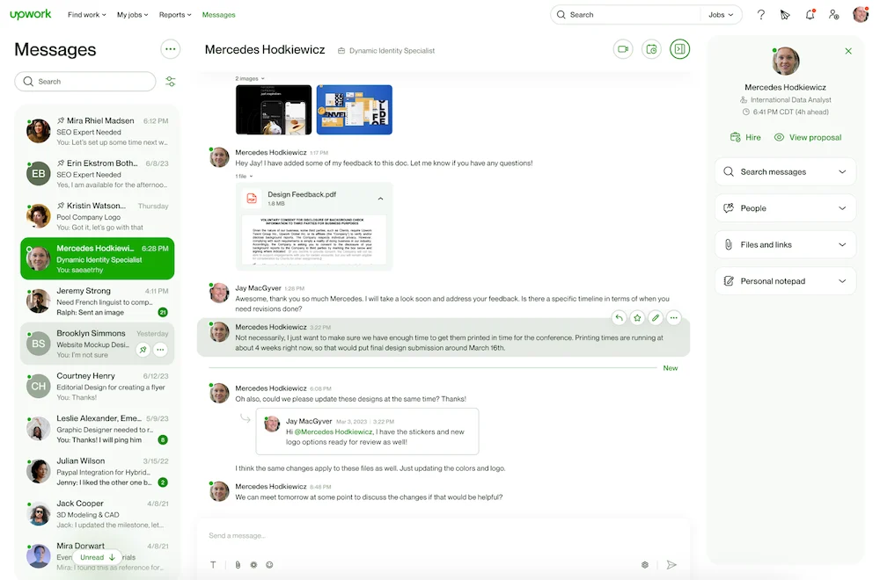880x580 pixels.
Task: Reply to the highlighted message
Action: pos(619,318)
